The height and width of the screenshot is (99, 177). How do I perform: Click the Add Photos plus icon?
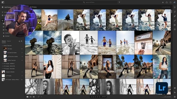tap(2, 7)
